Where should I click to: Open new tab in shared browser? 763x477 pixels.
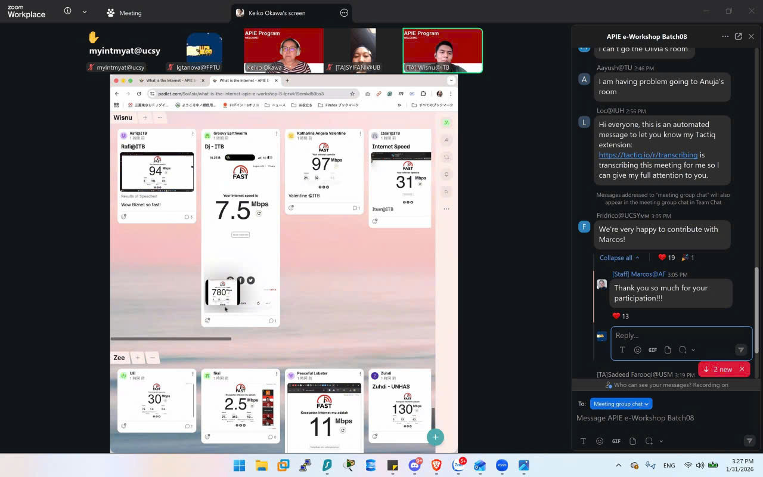[x=287, y=80]
